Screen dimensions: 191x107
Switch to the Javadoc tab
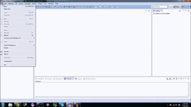(49, 79)
